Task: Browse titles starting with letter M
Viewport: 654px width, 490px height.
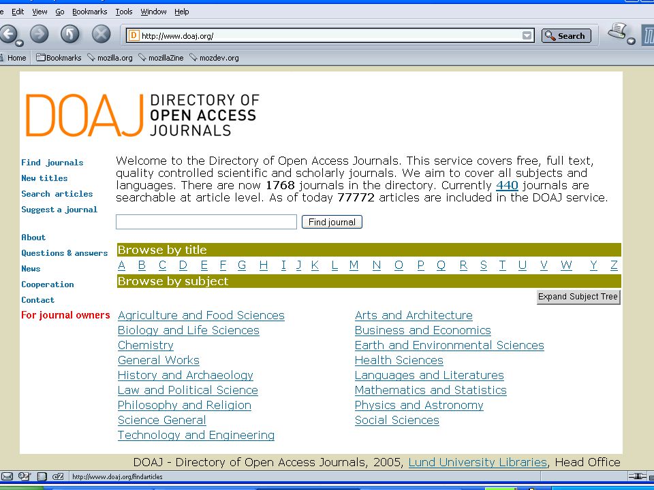Action: coord(354,265)
